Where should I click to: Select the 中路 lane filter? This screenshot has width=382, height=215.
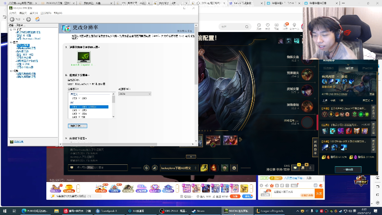[x=333, y=100]
